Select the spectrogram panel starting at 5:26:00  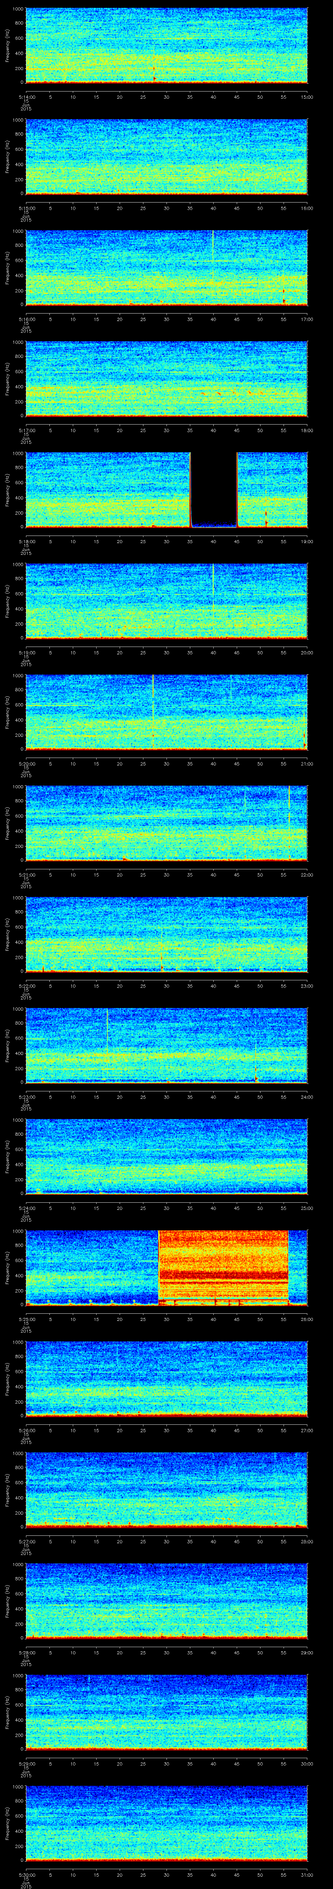[x=166, y=1378]
